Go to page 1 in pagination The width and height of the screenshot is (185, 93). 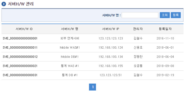coord(92,87)
